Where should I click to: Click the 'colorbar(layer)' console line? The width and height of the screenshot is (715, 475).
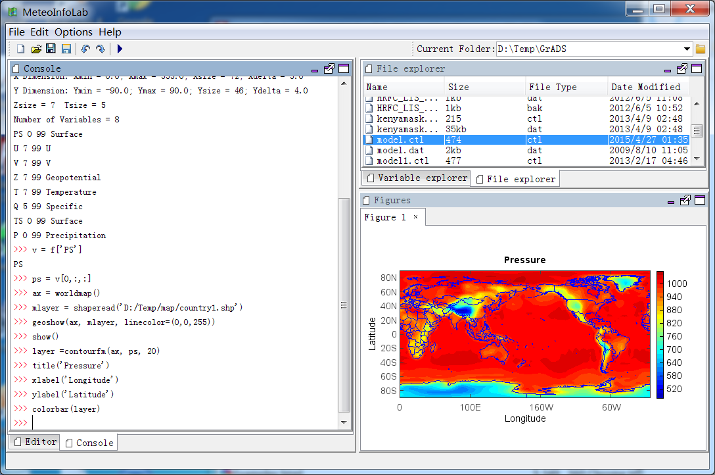click(x=66, y=409)
